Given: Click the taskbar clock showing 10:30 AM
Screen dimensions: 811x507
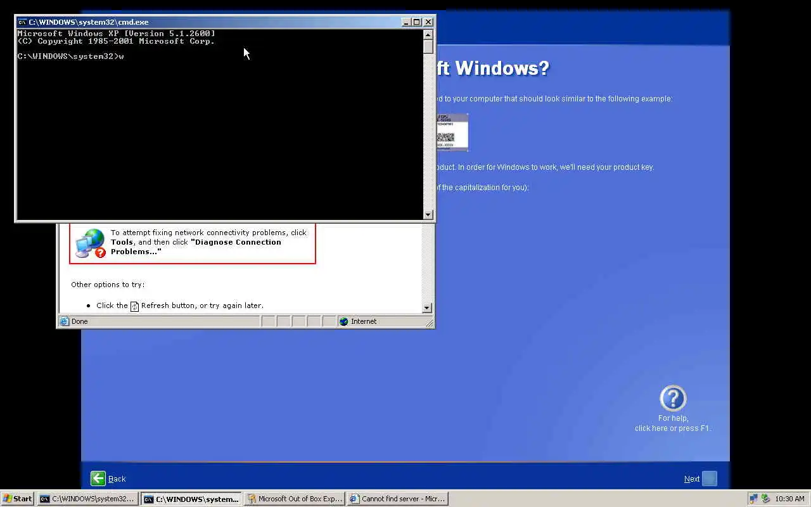Looking at the screenshot, I should [x=789, y=499].
